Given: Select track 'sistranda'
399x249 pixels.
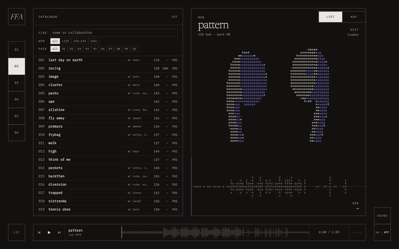Looking at the screenshot, I should click(x=108, y=201).
